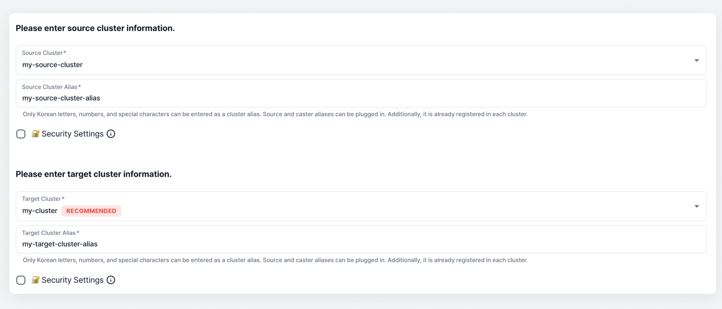Viewport: 722px width, 309px height.
Task: Click info icon beside source Security Settings
Action: coord(111,134)
